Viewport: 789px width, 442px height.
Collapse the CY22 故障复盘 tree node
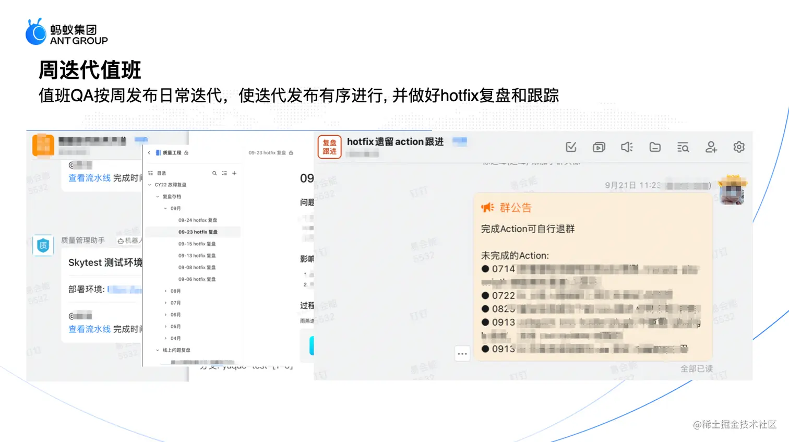click(x=150, y=185)
